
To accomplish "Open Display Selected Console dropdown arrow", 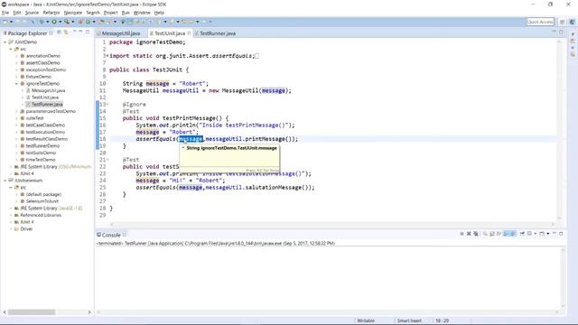I will pyautogui.click(x=536, y=234).
